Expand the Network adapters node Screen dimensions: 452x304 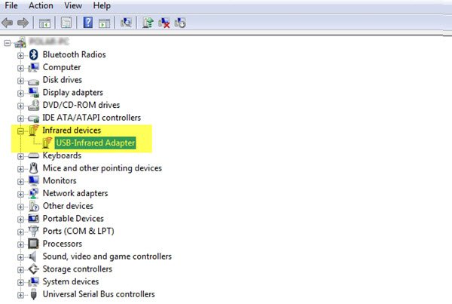pyautogui.click(x=20, y=194)
